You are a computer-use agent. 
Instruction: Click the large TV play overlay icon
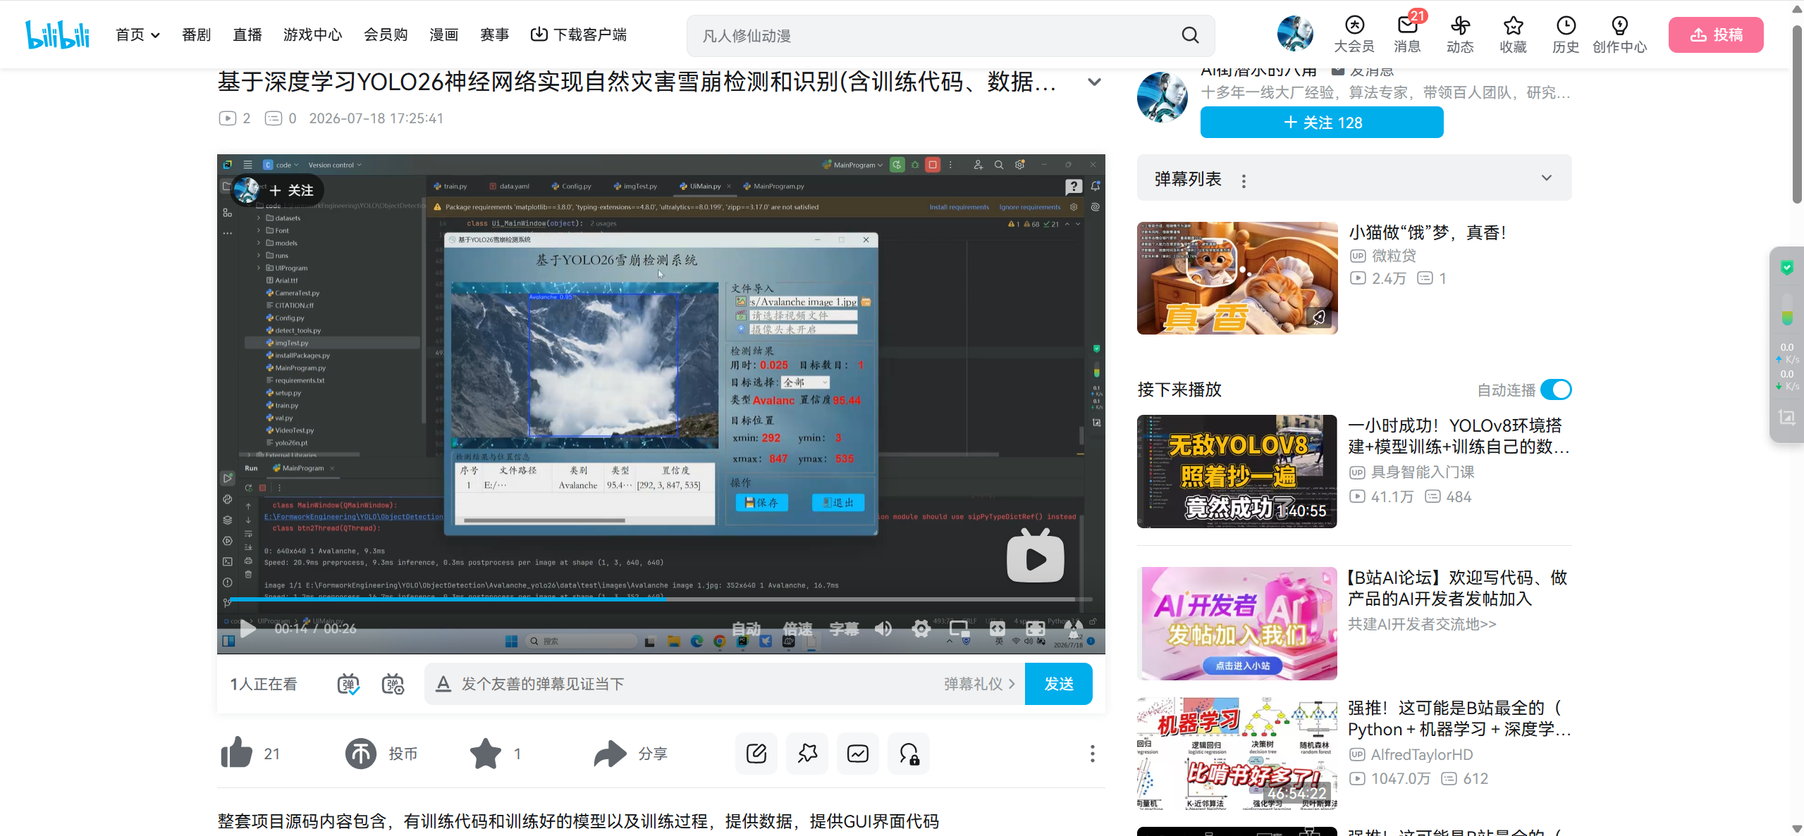click(x=1036, y=557)
